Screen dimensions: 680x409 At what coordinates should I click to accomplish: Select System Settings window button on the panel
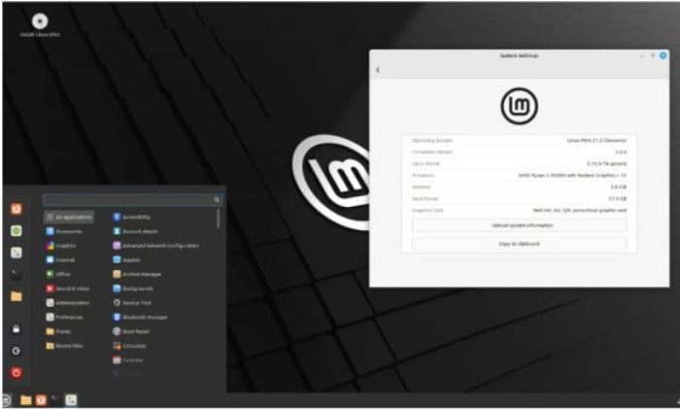[71, 400]
